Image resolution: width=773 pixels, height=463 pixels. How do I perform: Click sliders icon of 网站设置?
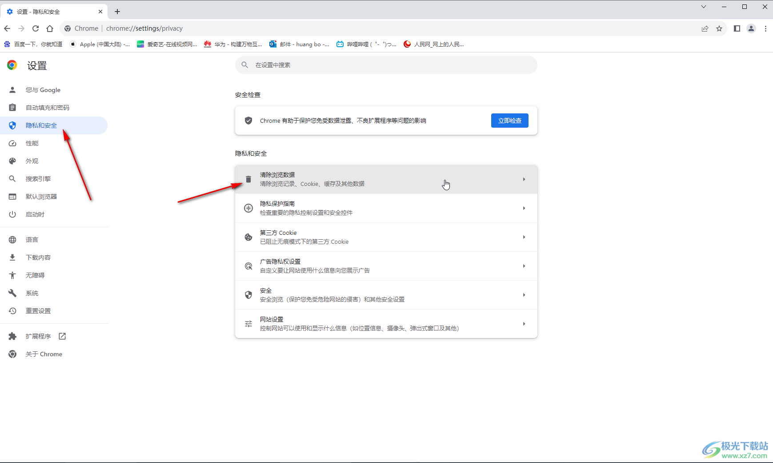[x=248, y=324]
